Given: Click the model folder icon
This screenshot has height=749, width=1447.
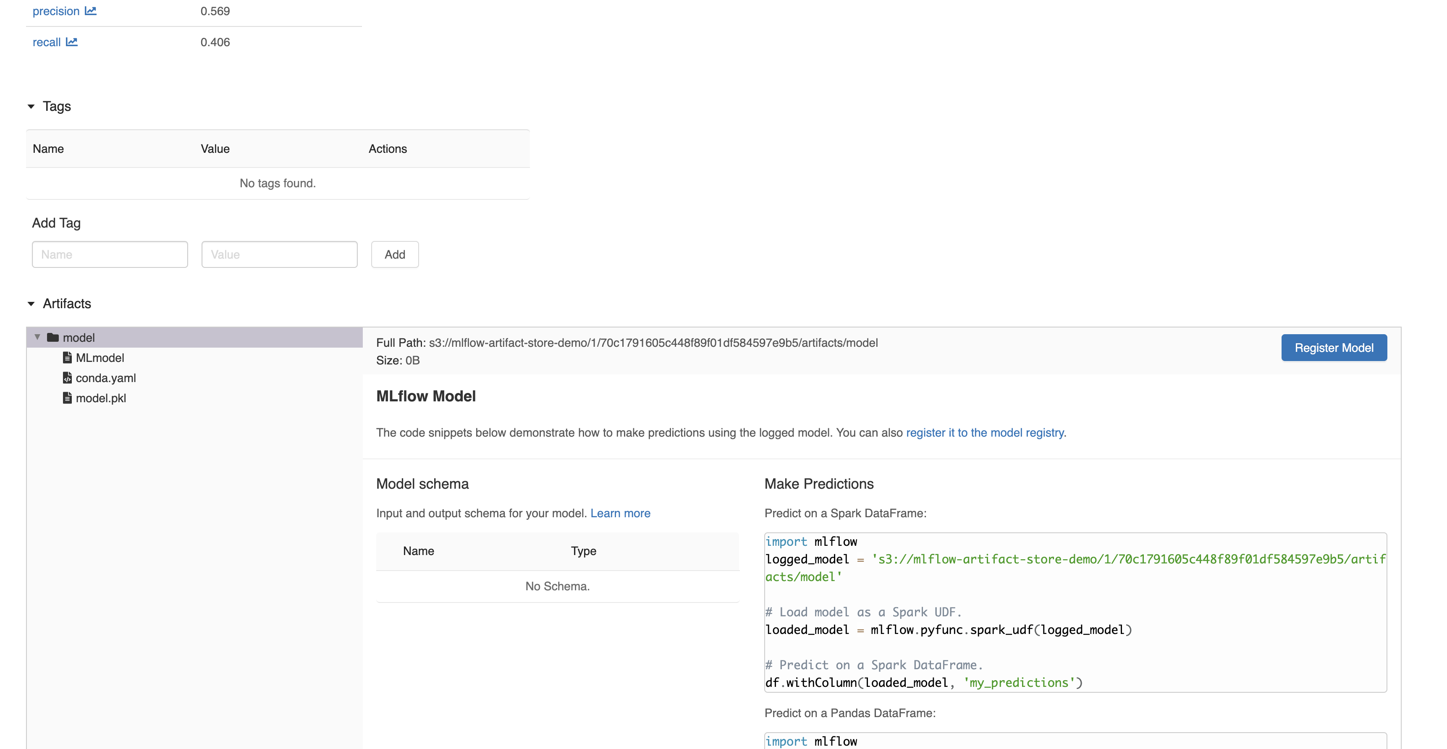Looking at the screenshot, I should coord(53,338).
